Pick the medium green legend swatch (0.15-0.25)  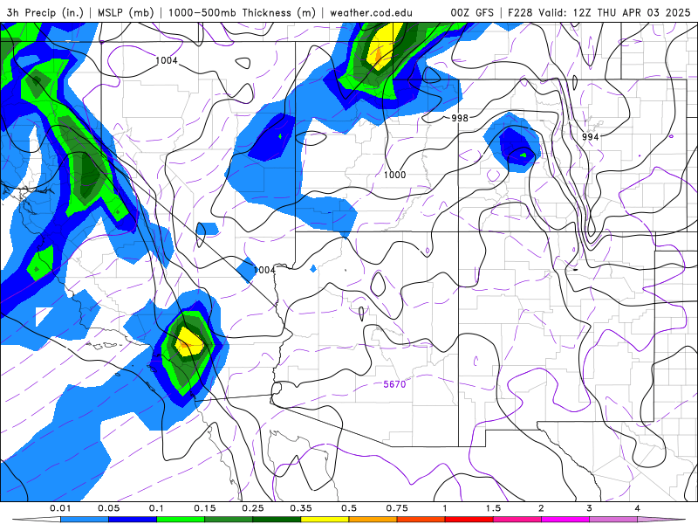coord(229,520)
